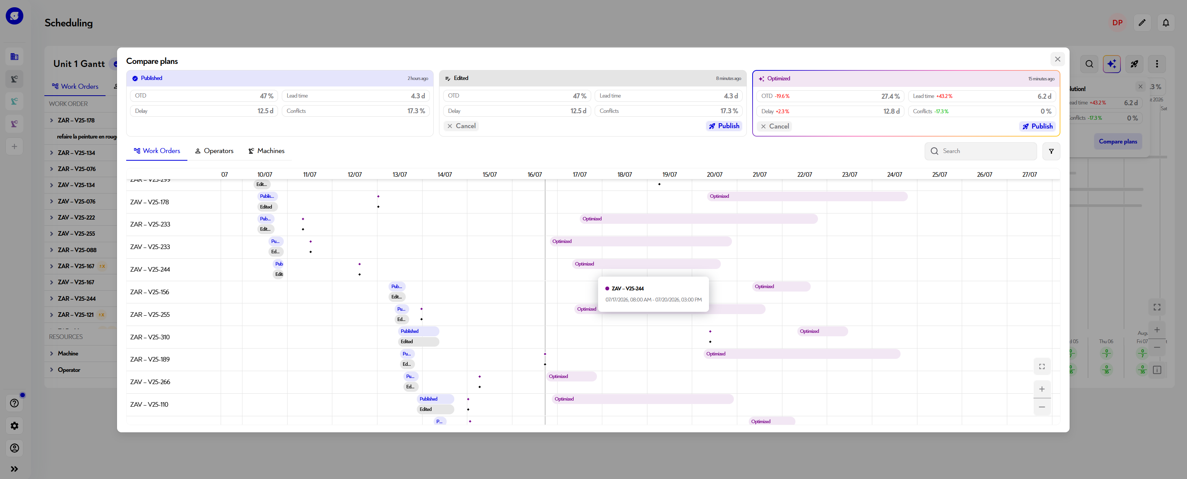The height and width of the screenshot is (479, 1187).
Task: Expand ZAR – V25-134 work order row
Action: pos(51,153)
